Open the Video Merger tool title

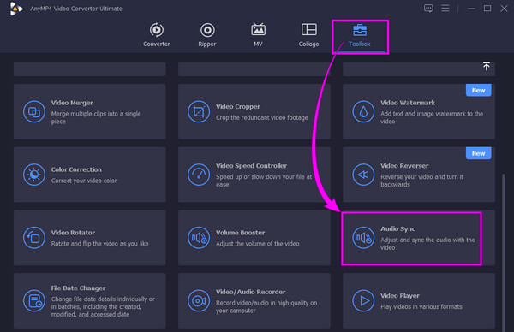[x=72, y=103]
